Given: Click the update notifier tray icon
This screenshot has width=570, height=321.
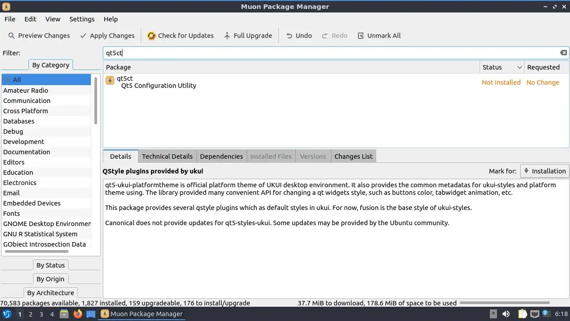Looking at the screenshot, I should tap(546, 314).
